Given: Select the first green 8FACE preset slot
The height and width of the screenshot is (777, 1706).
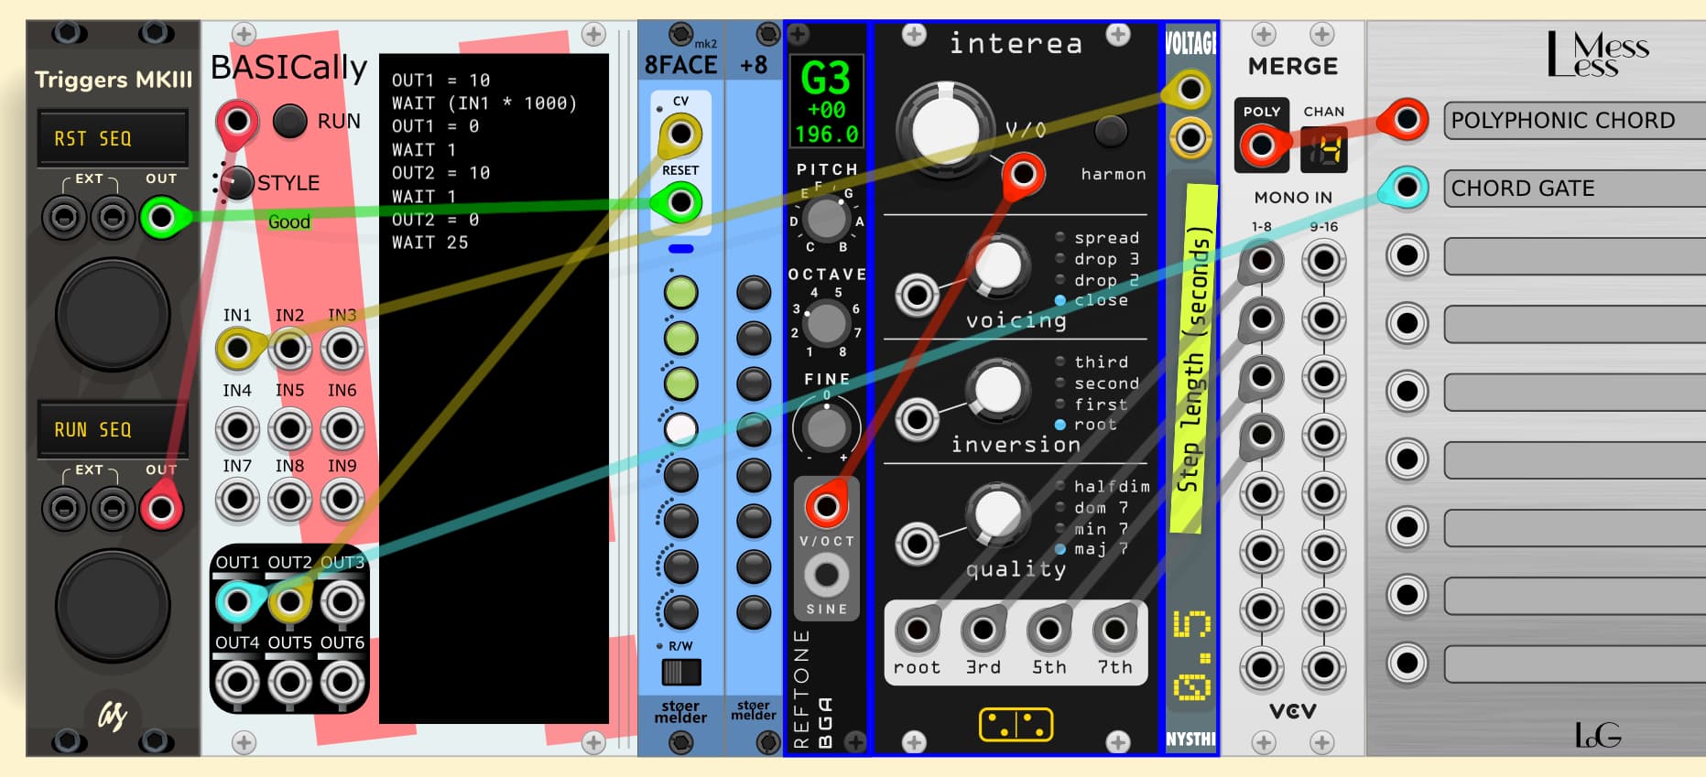Looking at the screenshot, I should tap(680, 293).
